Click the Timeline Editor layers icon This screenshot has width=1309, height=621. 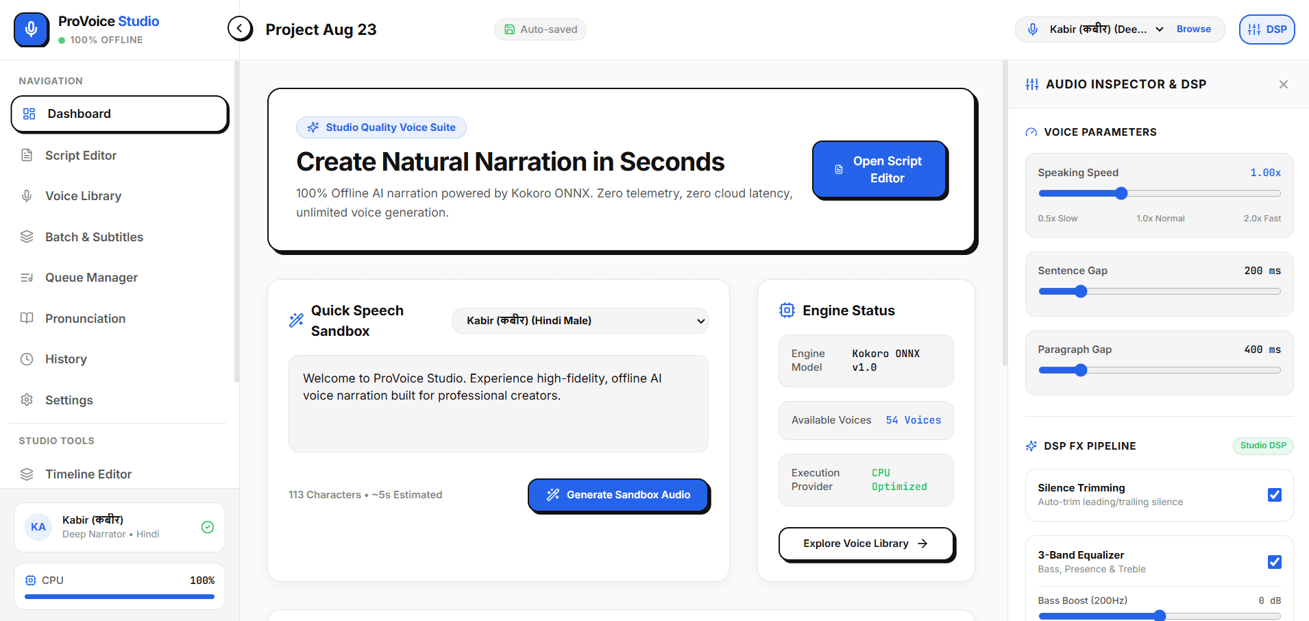click(27, 474)
